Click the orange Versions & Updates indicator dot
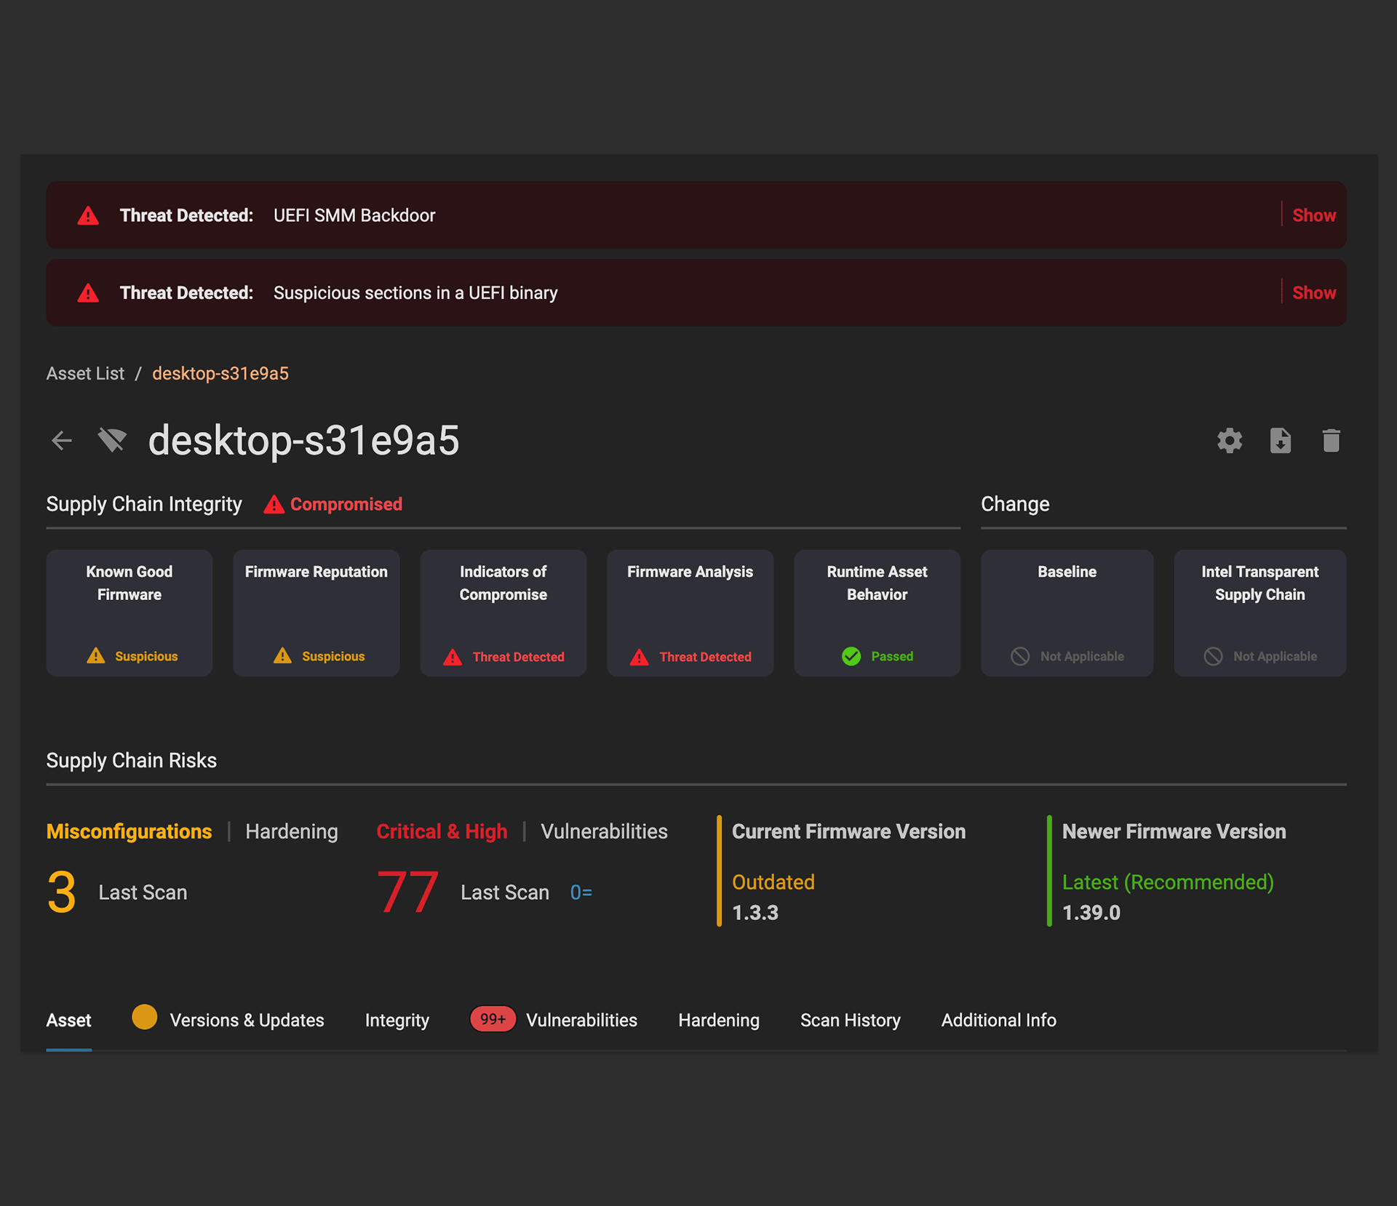Image resolution: width=1397 pixels, height=1206 pixels. tap(144, 1016)
